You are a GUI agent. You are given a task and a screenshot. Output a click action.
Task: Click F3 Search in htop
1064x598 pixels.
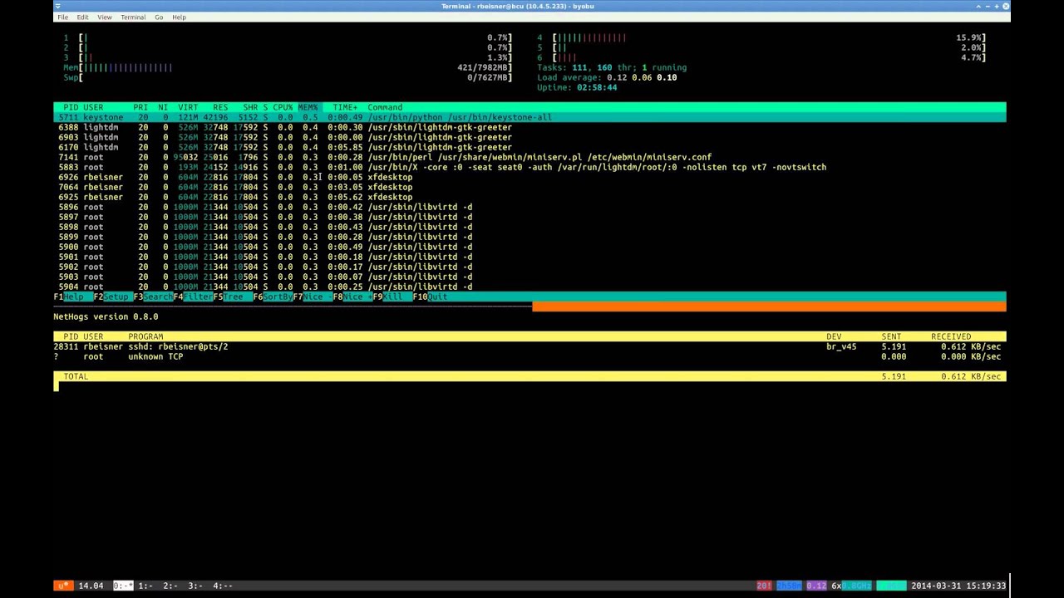pyautogui.click(x=153, y=297)
